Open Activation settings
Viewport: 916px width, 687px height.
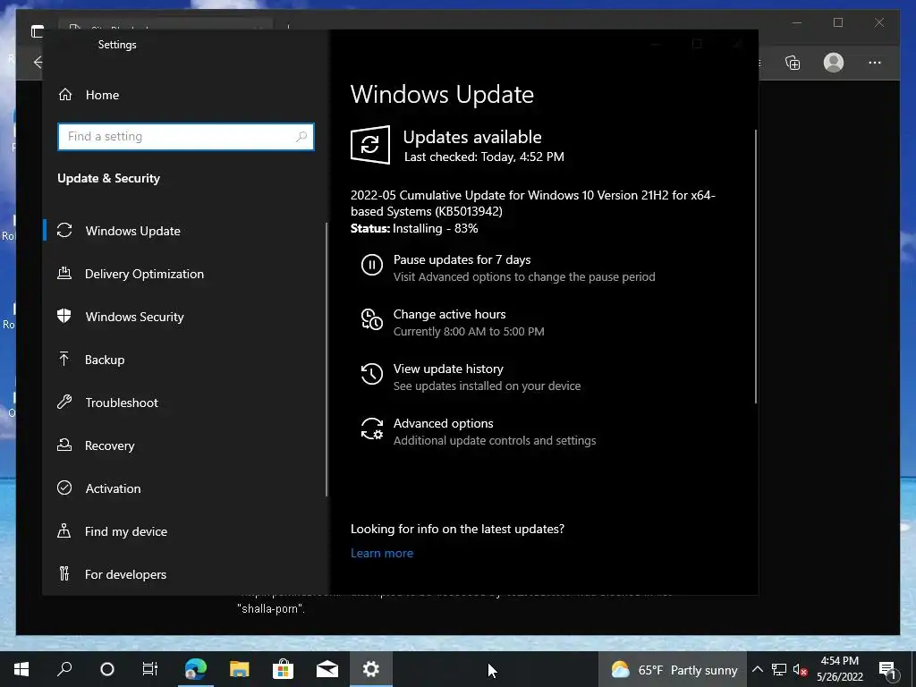point(113,488)
